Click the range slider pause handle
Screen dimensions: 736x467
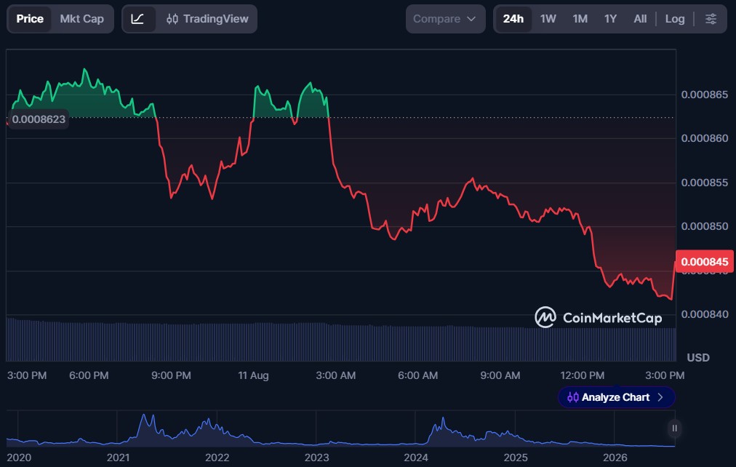click(674, 428)
